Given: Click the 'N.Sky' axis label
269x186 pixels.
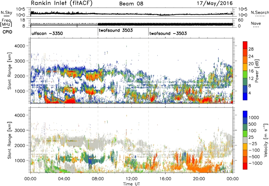Looking at the screenshot, I should click(6, 12).
